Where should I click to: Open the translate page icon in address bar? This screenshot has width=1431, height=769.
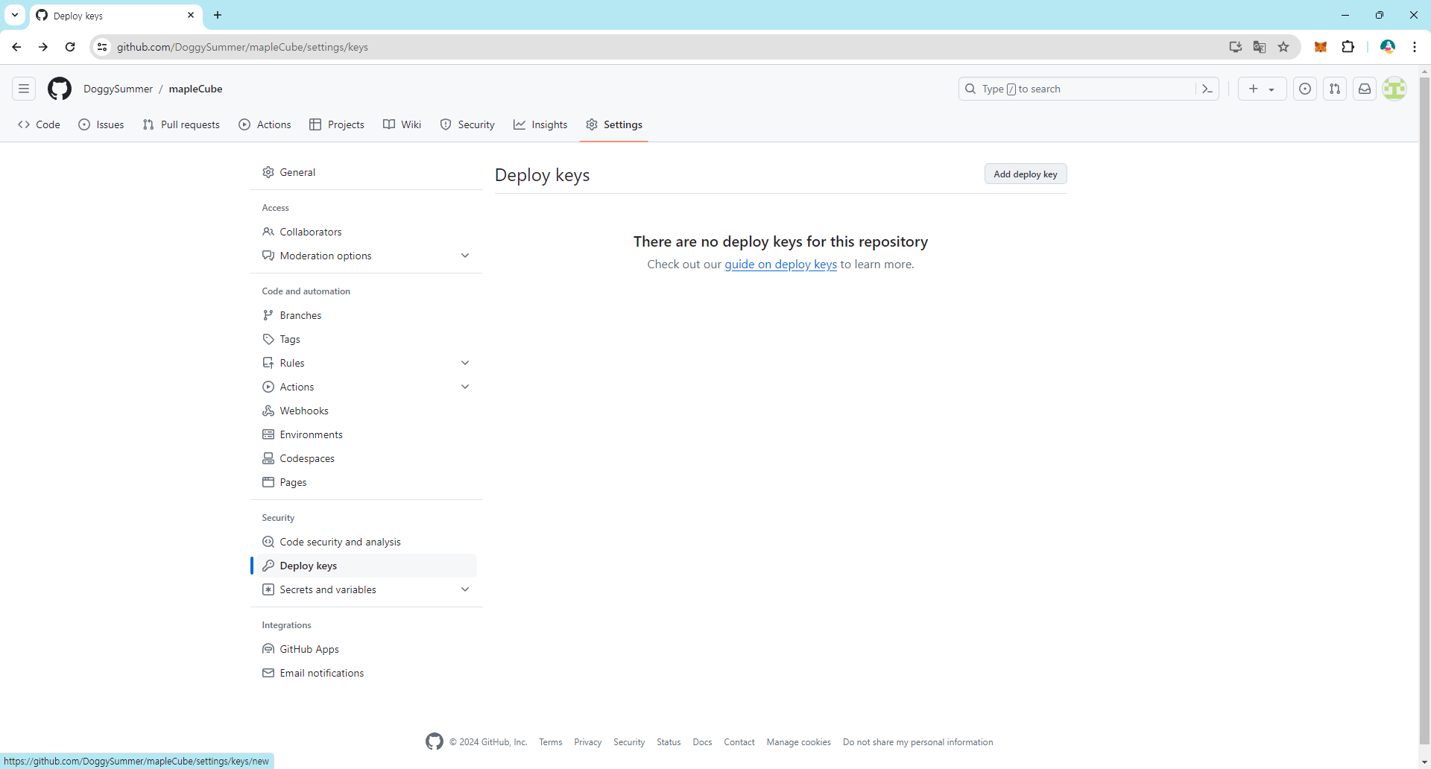(1260, 47)
